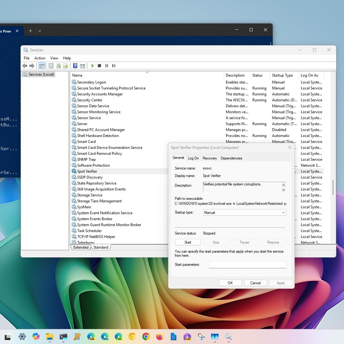Open Help with the blue question mark icon
344x344 pixels.
click(x=75, y=66)
